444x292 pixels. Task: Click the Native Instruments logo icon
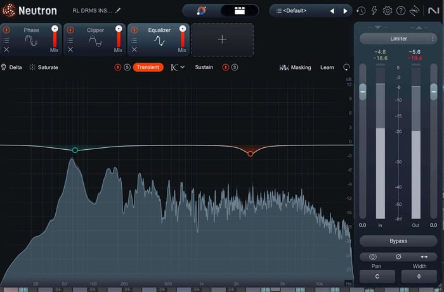click(x=433, y=11)
